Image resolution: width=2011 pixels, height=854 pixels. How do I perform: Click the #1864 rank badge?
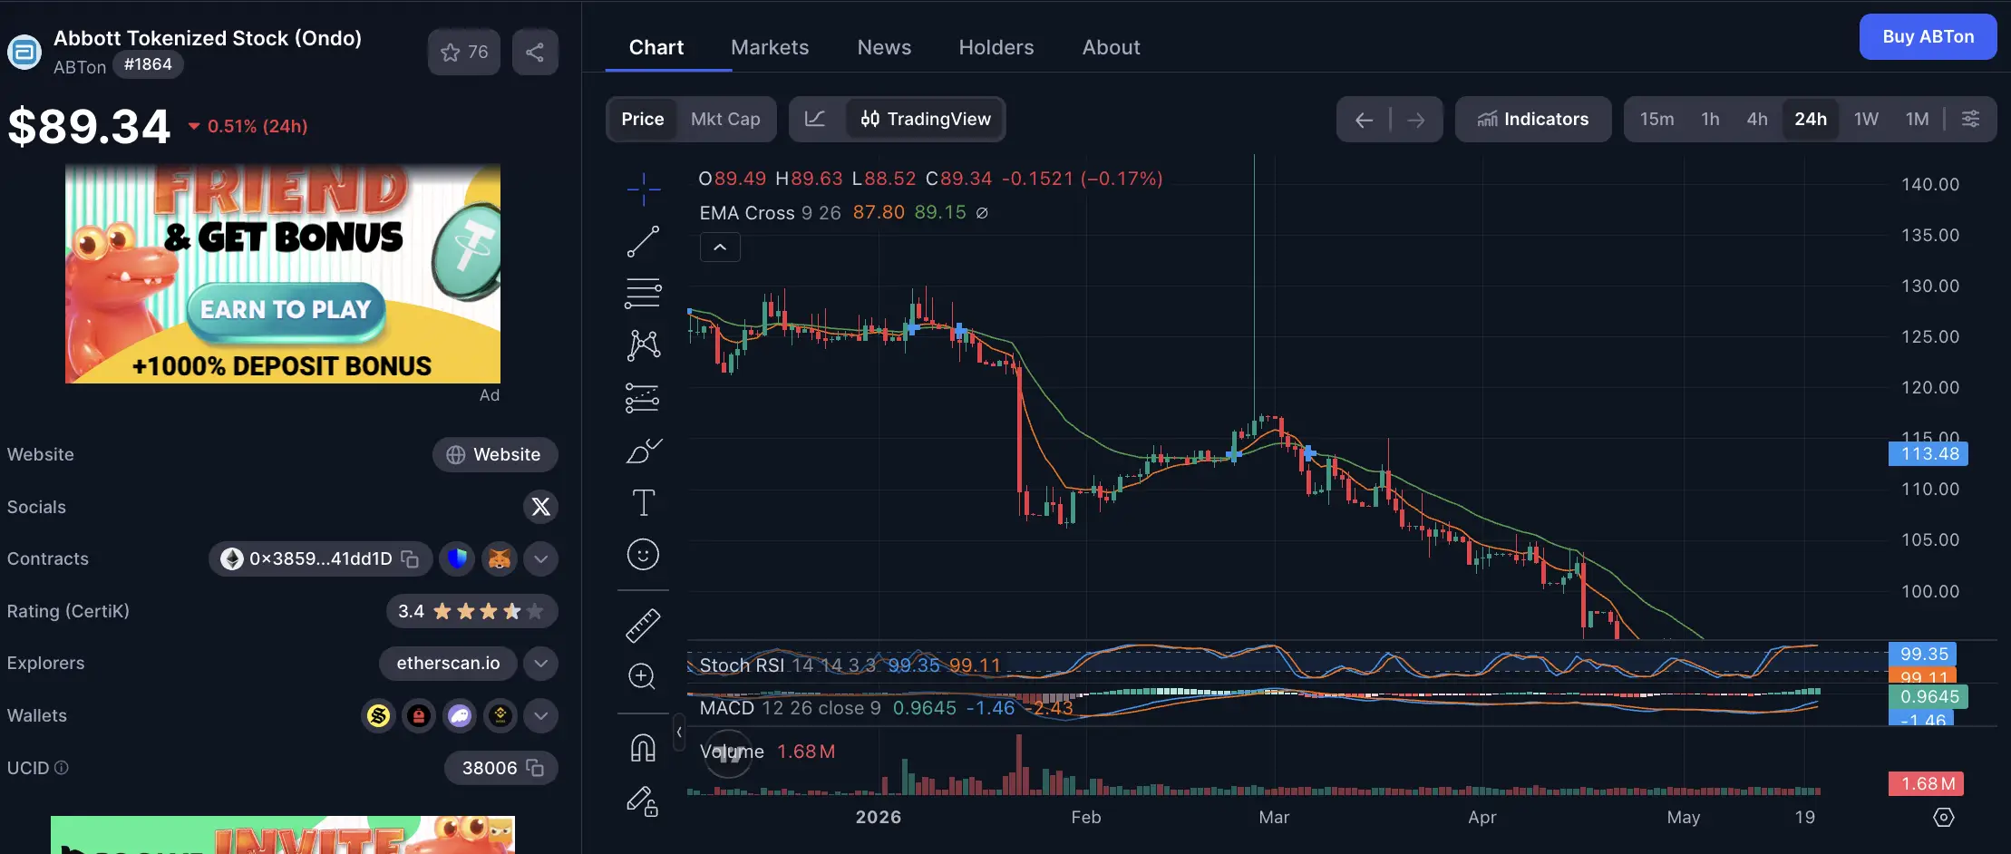coord(148,64)
